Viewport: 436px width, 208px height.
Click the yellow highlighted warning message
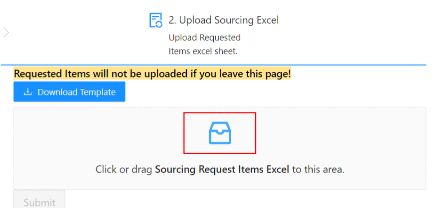click(152, 74)
